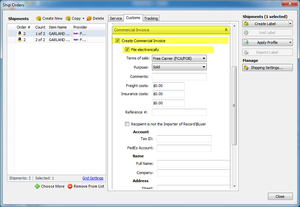The height and width of the screenshot is (207, 300).
Task: Click the Apply Profile button
Action: [265, 42]
